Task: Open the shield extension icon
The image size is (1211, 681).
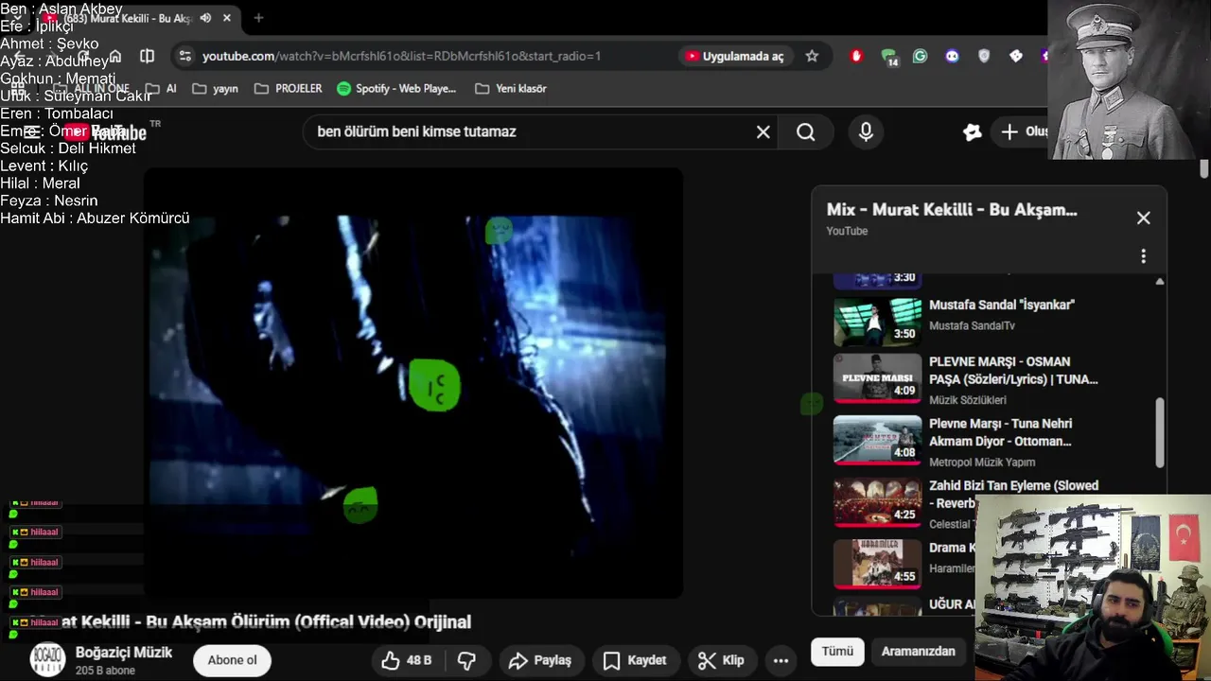Action: pos(984,56)
